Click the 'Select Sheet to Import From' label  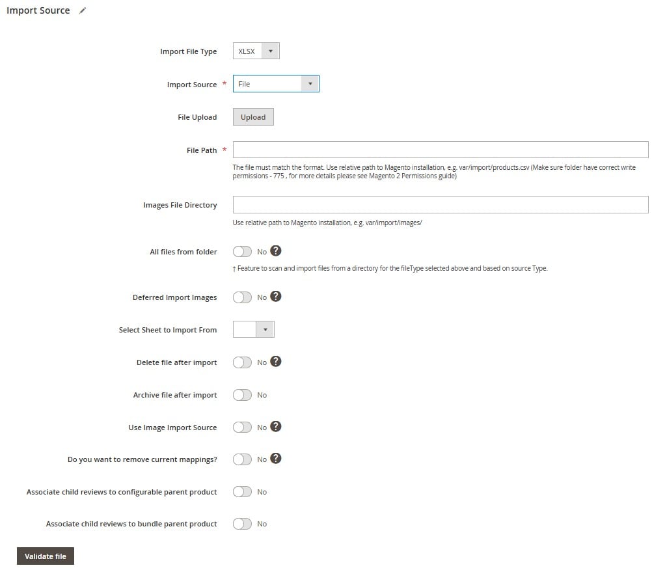[x=168, y=330]
